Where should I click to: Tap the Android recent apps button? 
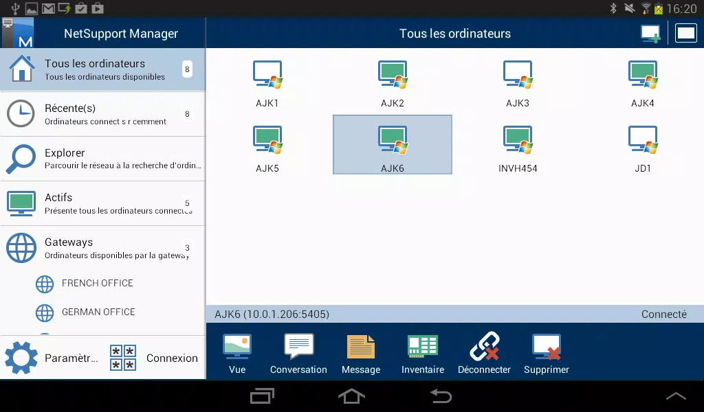(262, 396)
